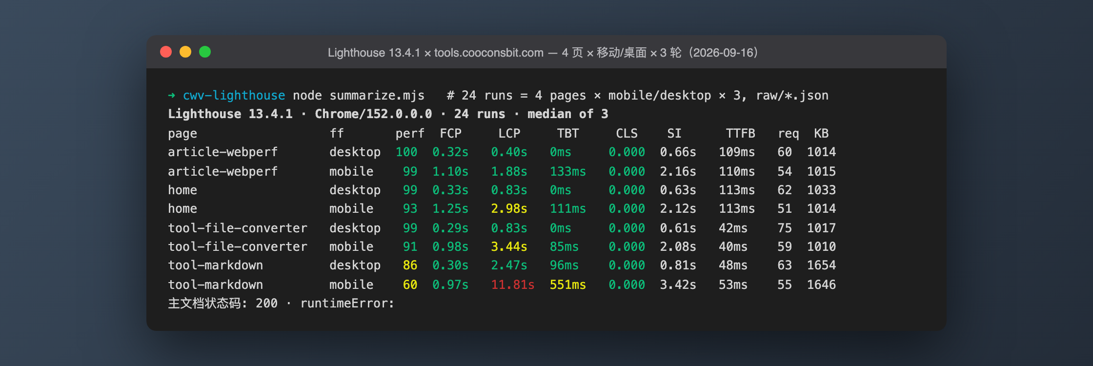This screenshot has height=366, width=1093.
Task: Click the 'TTFB' column header
Action: tap(740, 133)
